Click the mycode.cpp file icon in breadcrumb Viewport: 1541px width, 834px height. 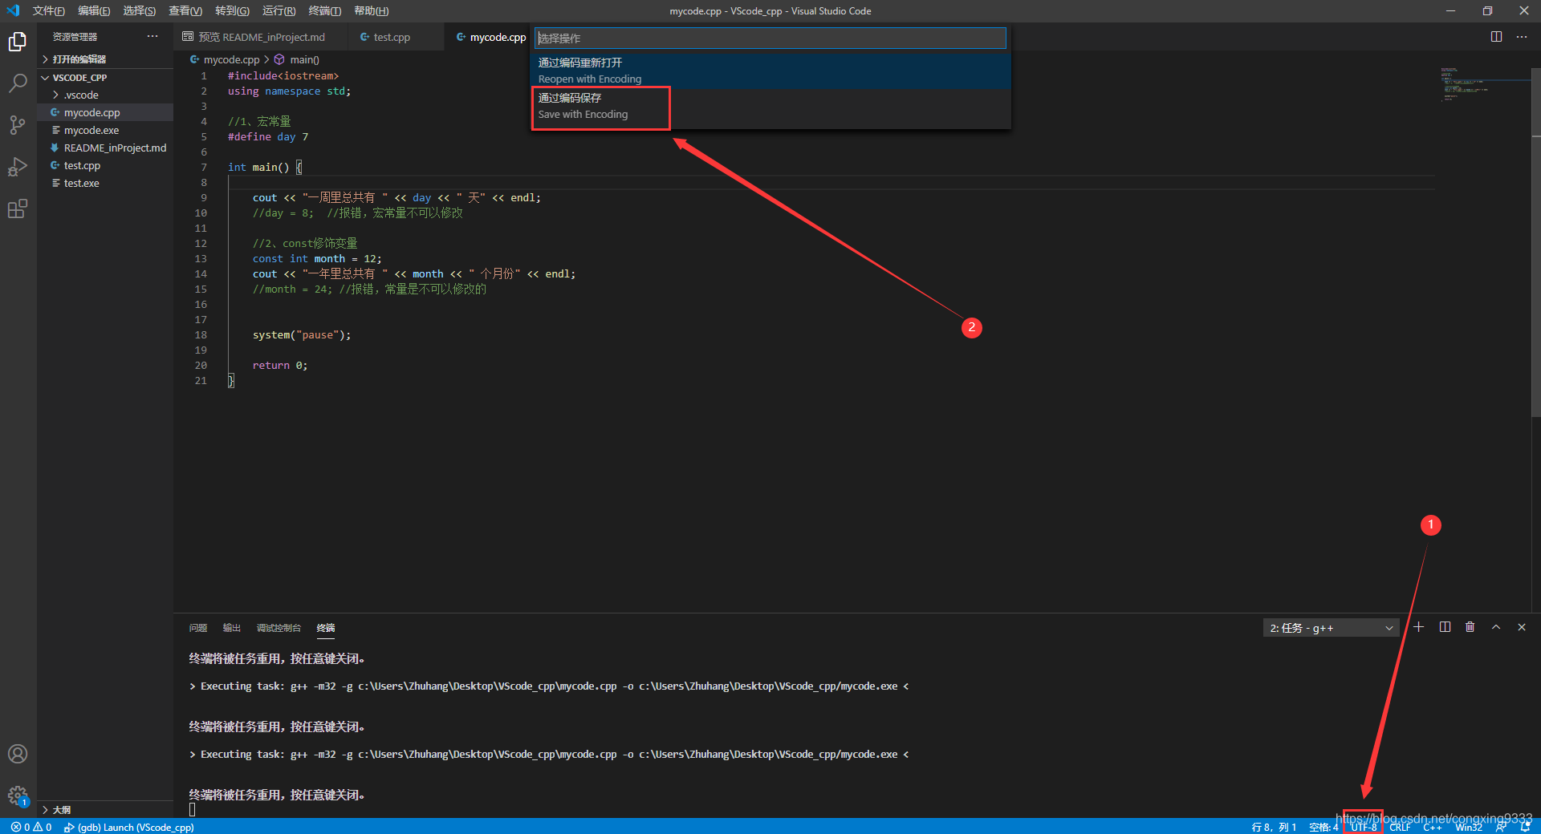tap(194, 59)
